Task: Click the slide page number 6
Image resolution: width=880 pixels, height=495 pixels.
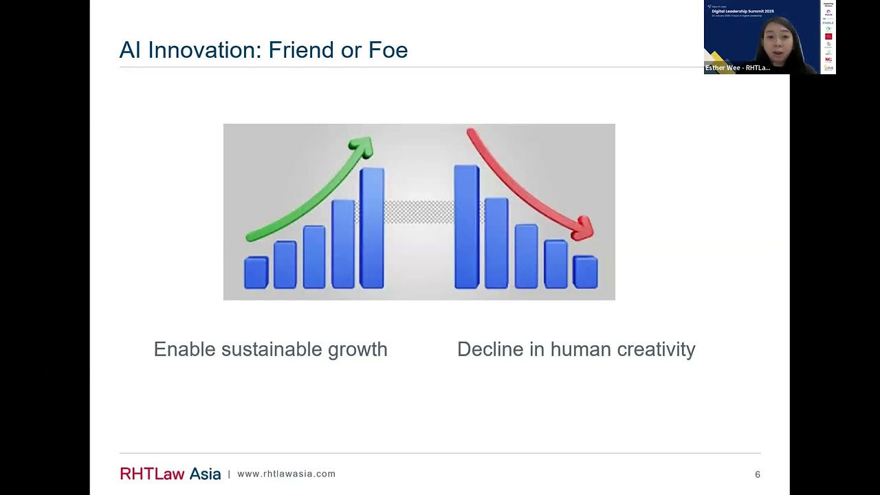Action: coord(758,474)
